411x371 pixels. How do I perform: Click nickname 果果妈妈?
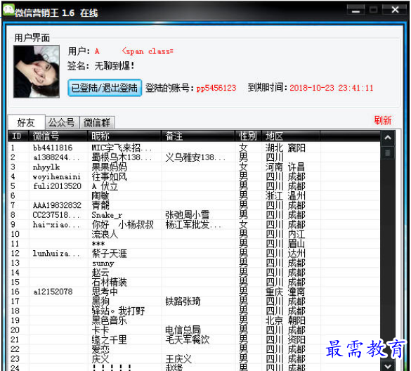pos(110,167)
